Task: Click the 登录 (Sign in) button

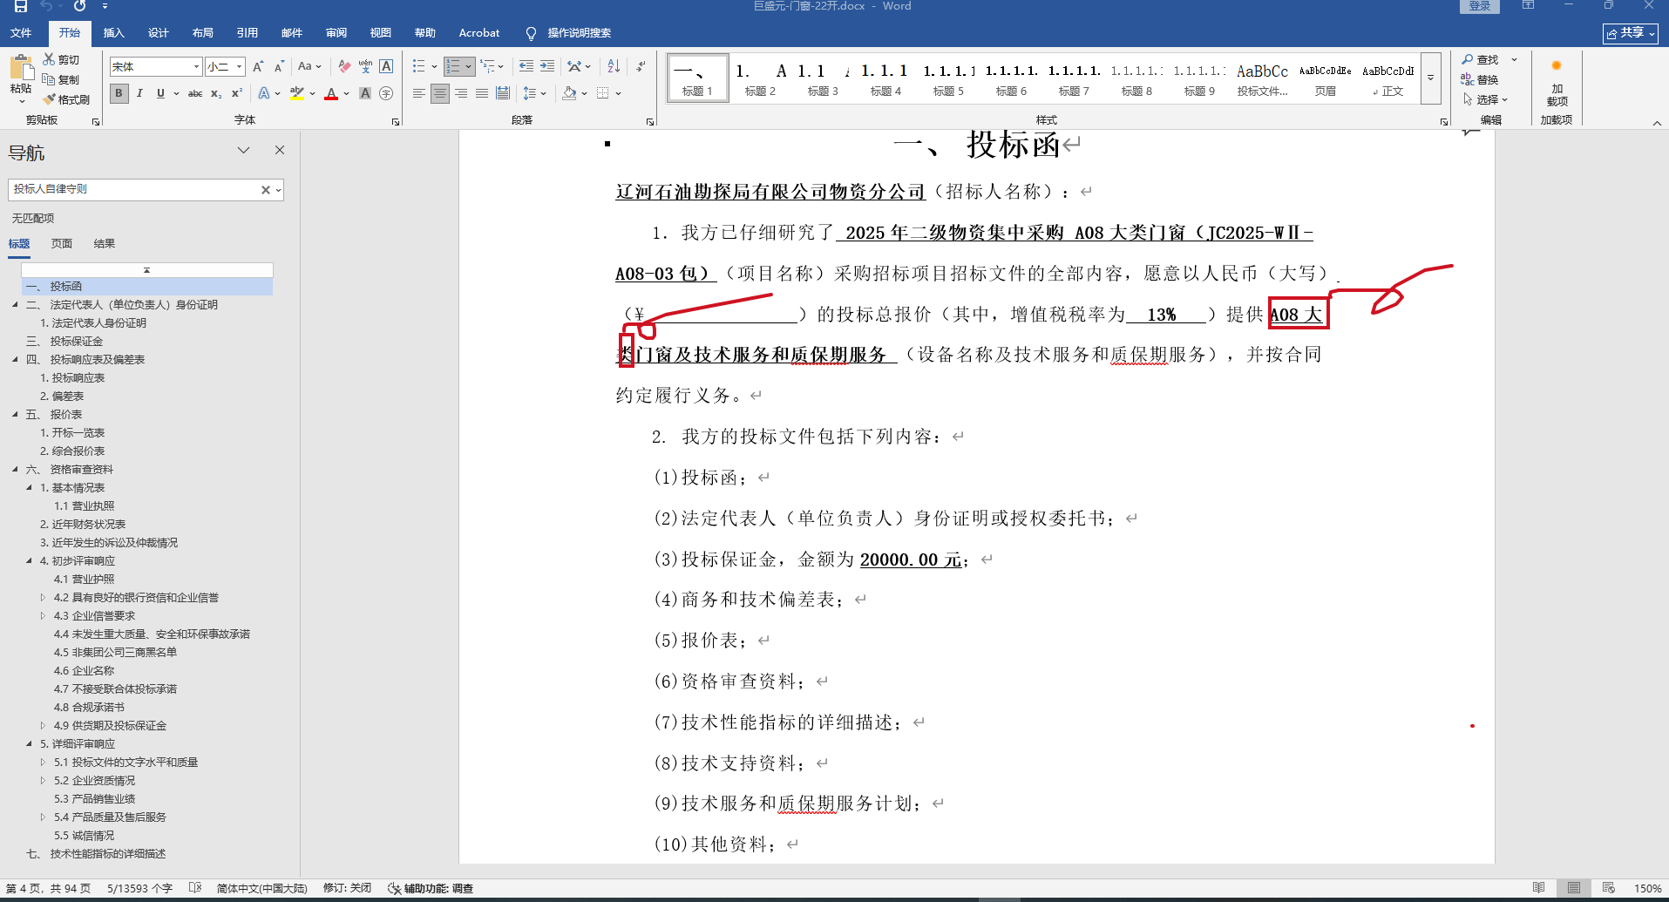Action: tap(1480, 6)
